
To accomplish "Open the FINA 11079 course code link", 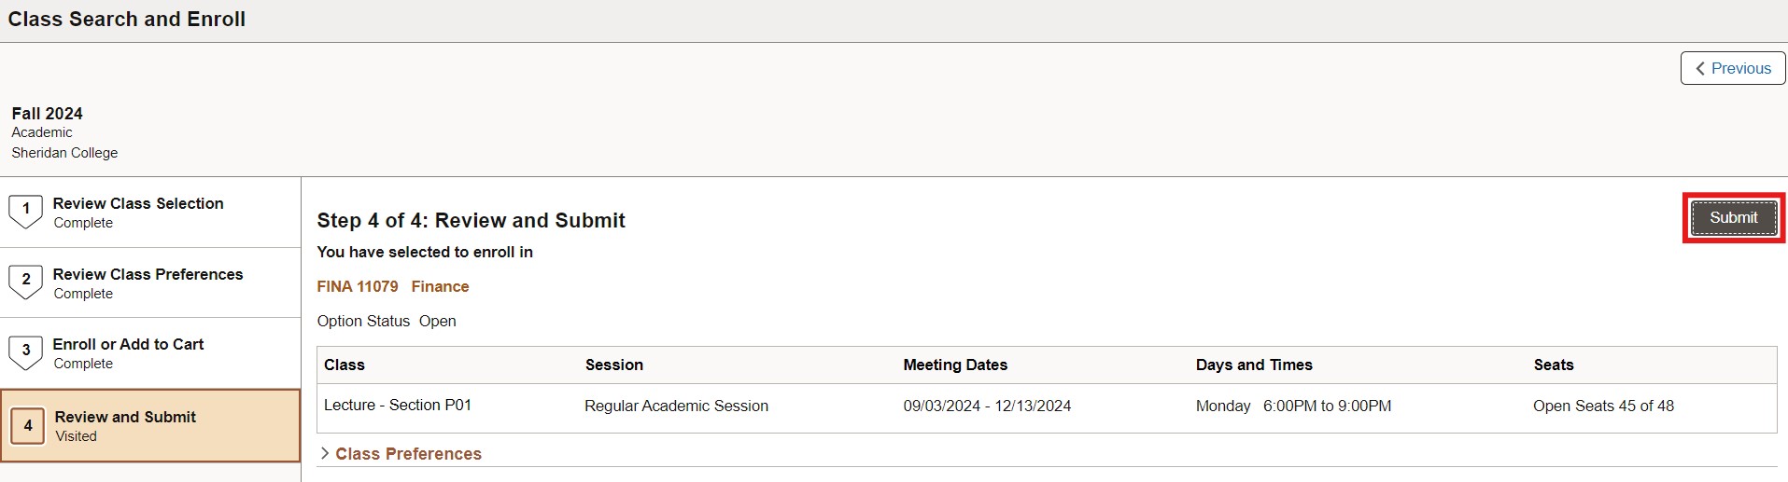I will coord(358,287).
